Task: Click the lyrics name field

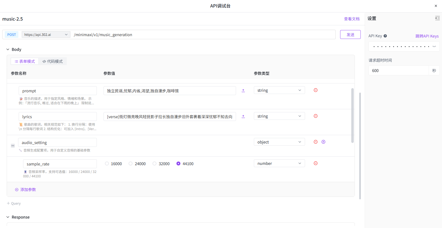Action: (x=58, y=117)
